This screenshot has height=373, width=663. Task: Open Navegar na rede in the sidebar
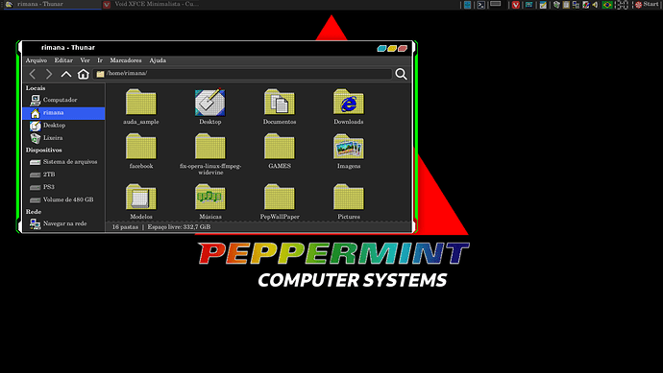(63, 223)
